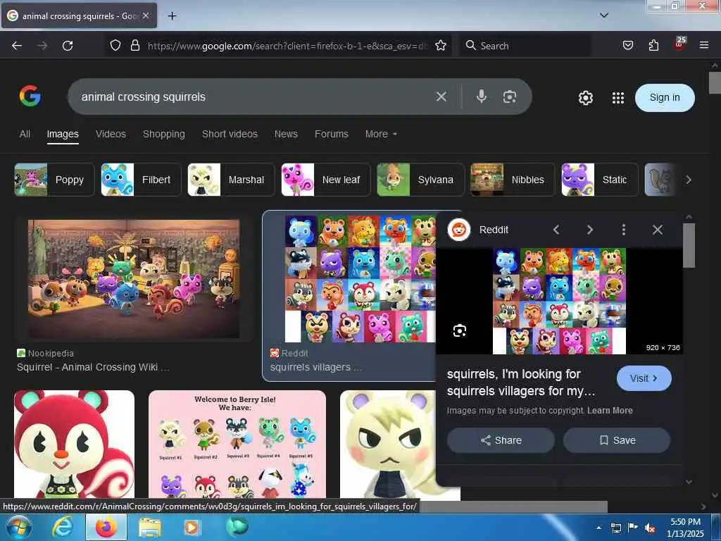The image size is (721, 541).
Task: Show previous image in preview panel
Action: (x=556, y=230)
